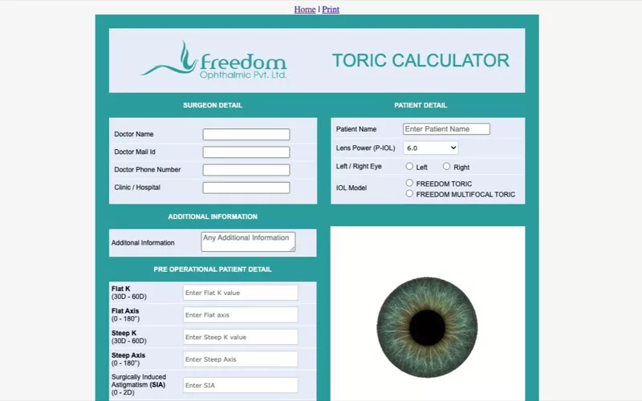Viewport: 642px width, 401px height.
Task: Click the Additional Information textarea
Action: (x=248, y=242)
